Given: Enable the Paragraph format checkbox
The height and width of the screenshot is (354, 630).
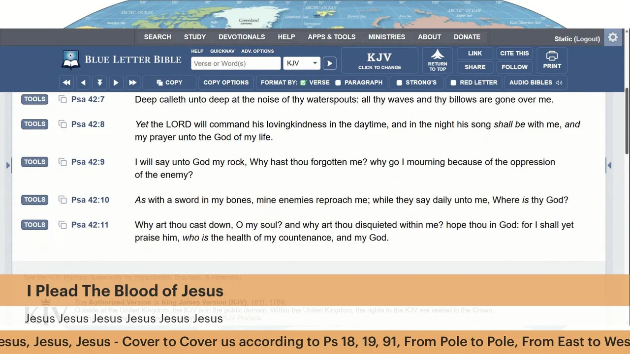Looking at the screenshot, I should (338, 83).
